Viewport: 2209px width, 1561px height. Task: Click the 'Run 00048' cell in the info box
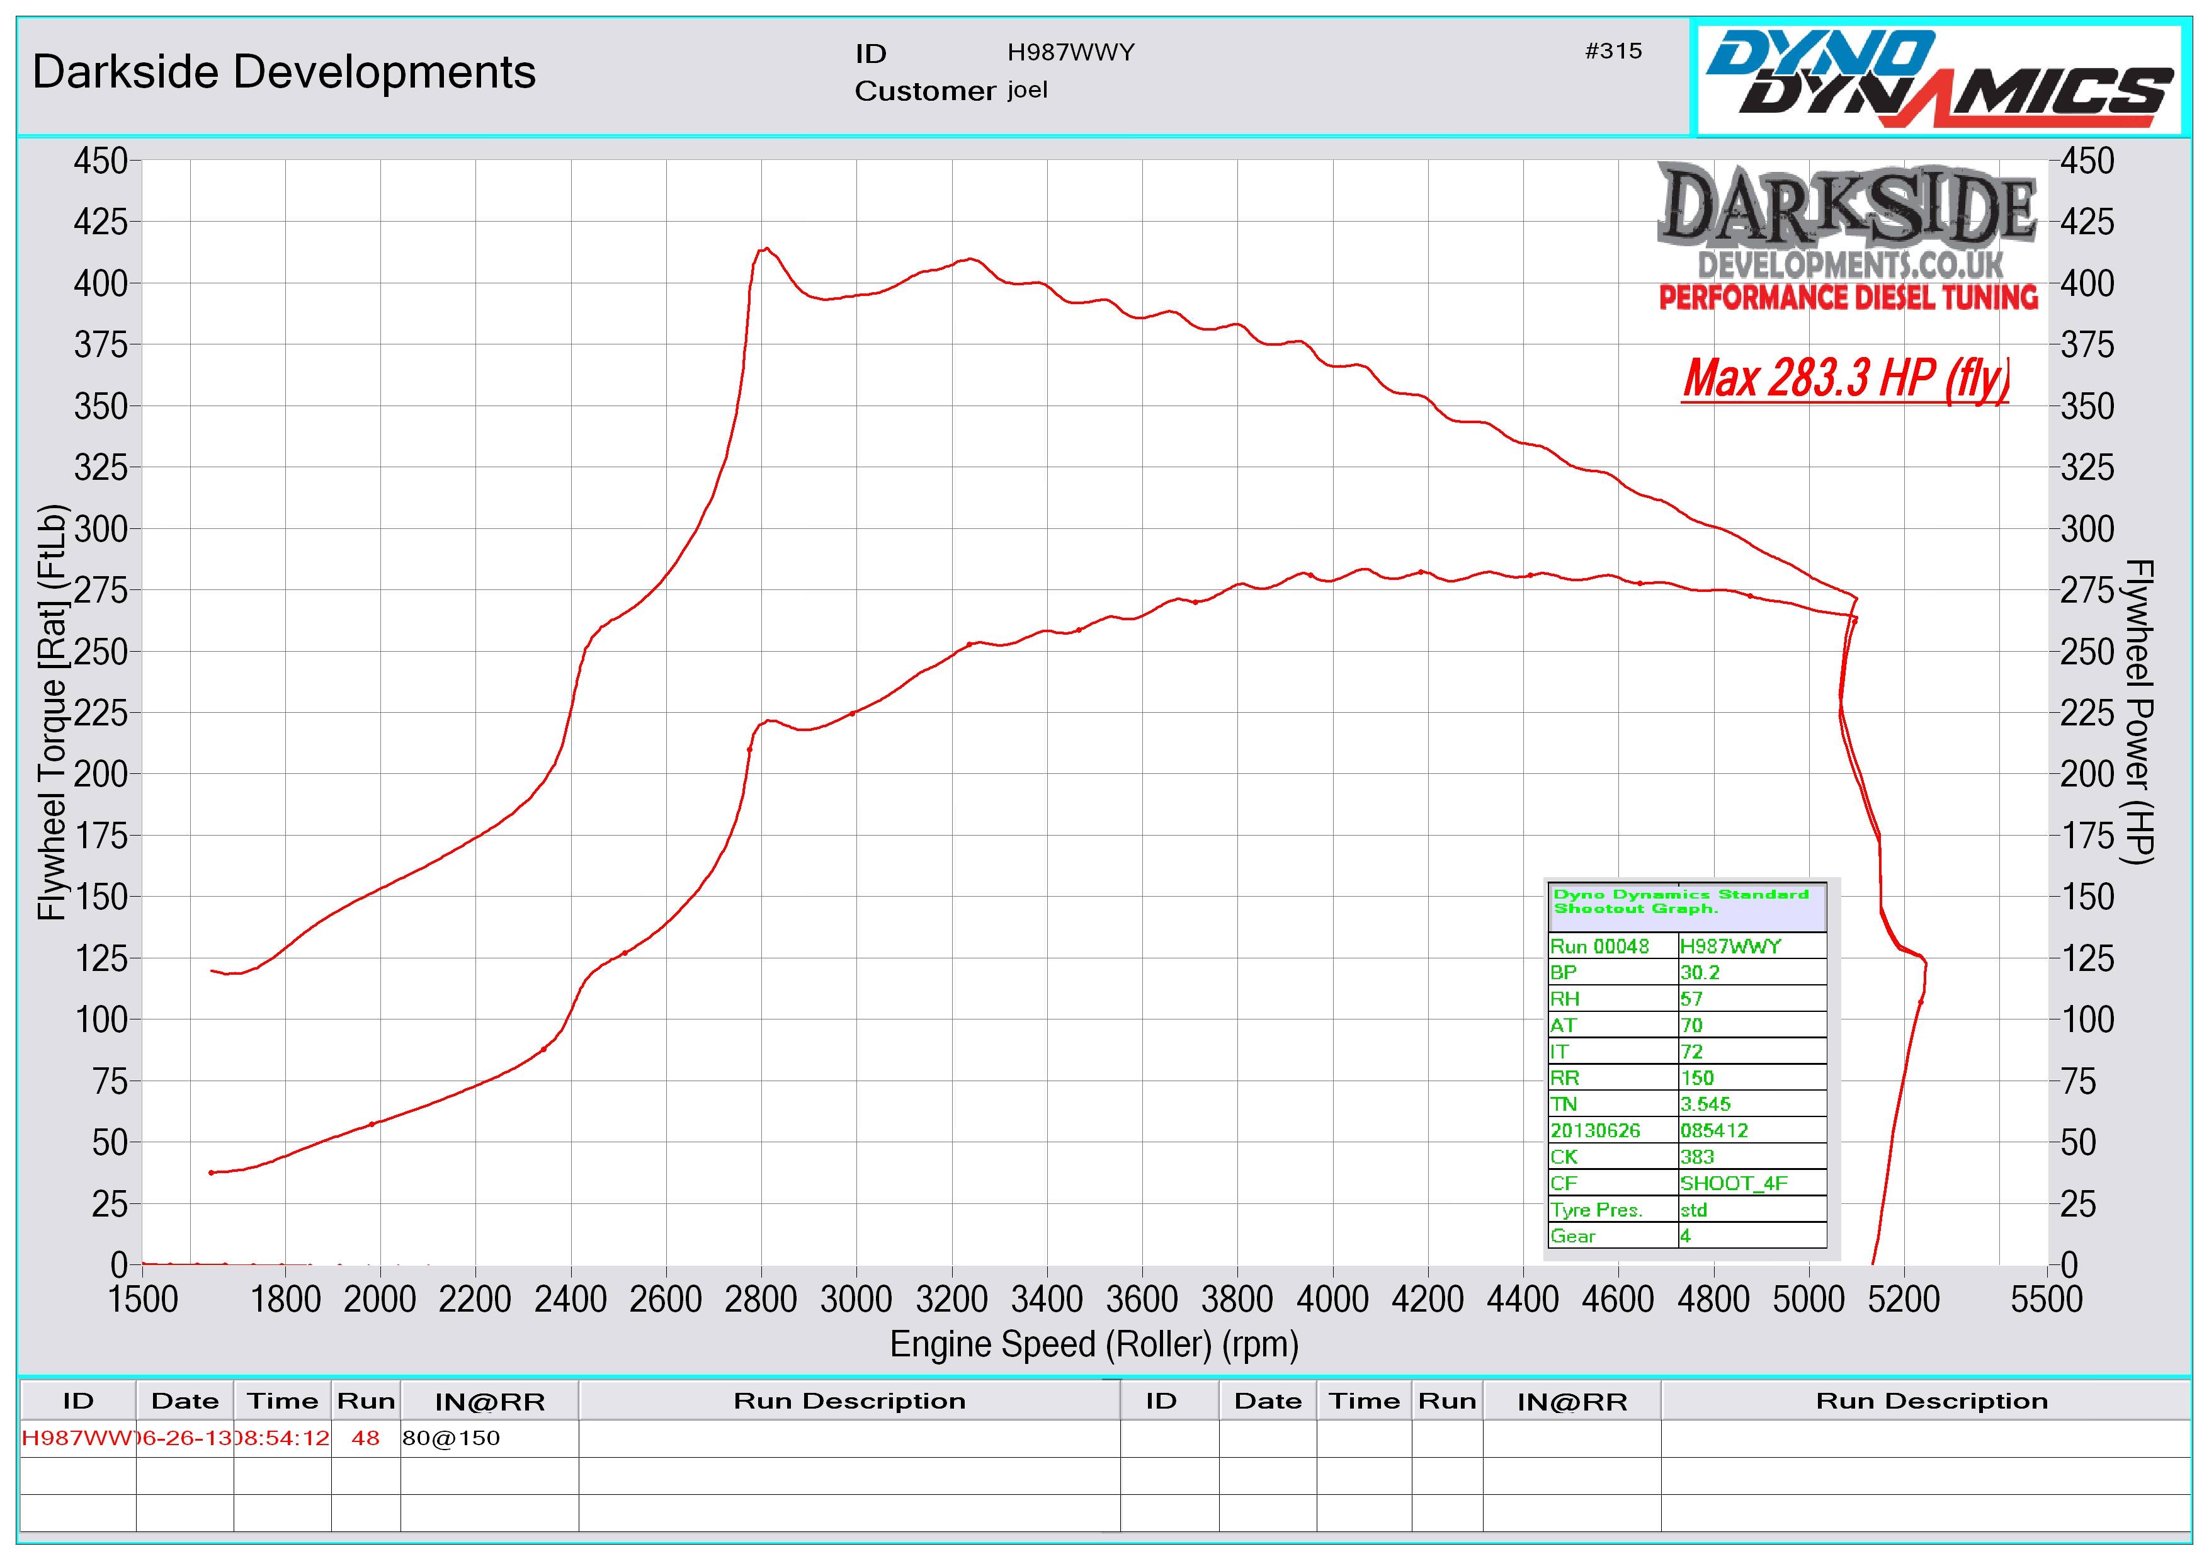pyautogui.click(x=1613, y=946)
